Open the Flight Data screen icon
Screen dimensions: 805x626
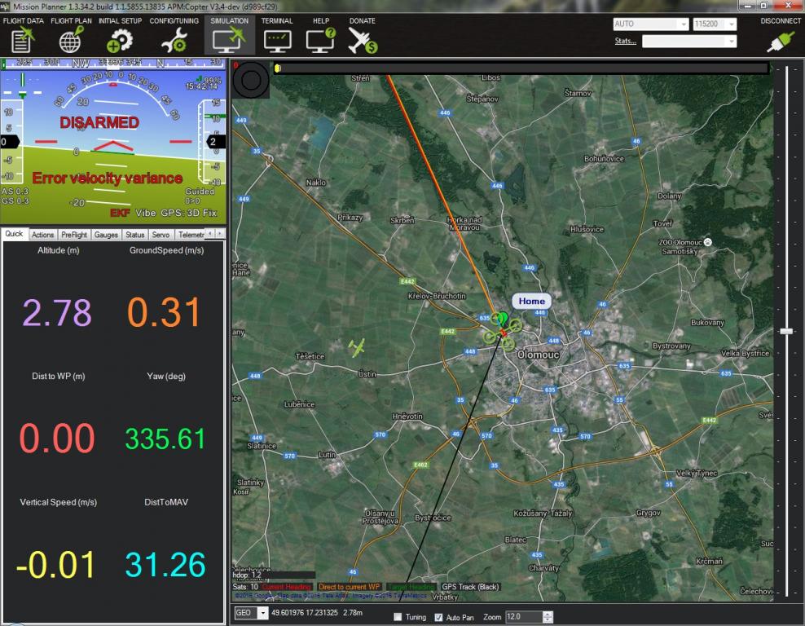click(x=23, y=38)
